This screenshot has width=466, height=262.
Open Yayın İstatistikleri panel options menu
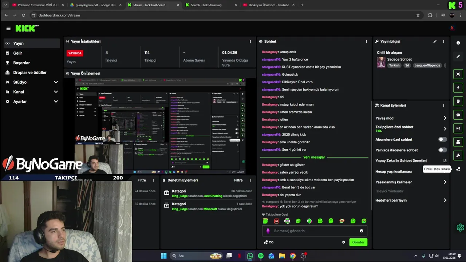coord(250,41)
